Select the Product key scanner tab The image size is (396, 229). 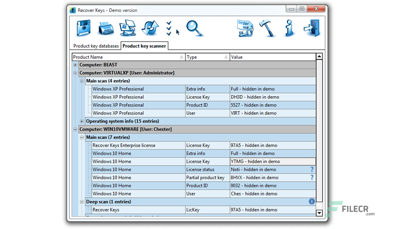144,46
